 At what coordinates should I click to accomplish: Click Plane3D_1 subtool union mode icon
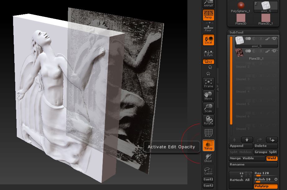[x=248, y=51]
